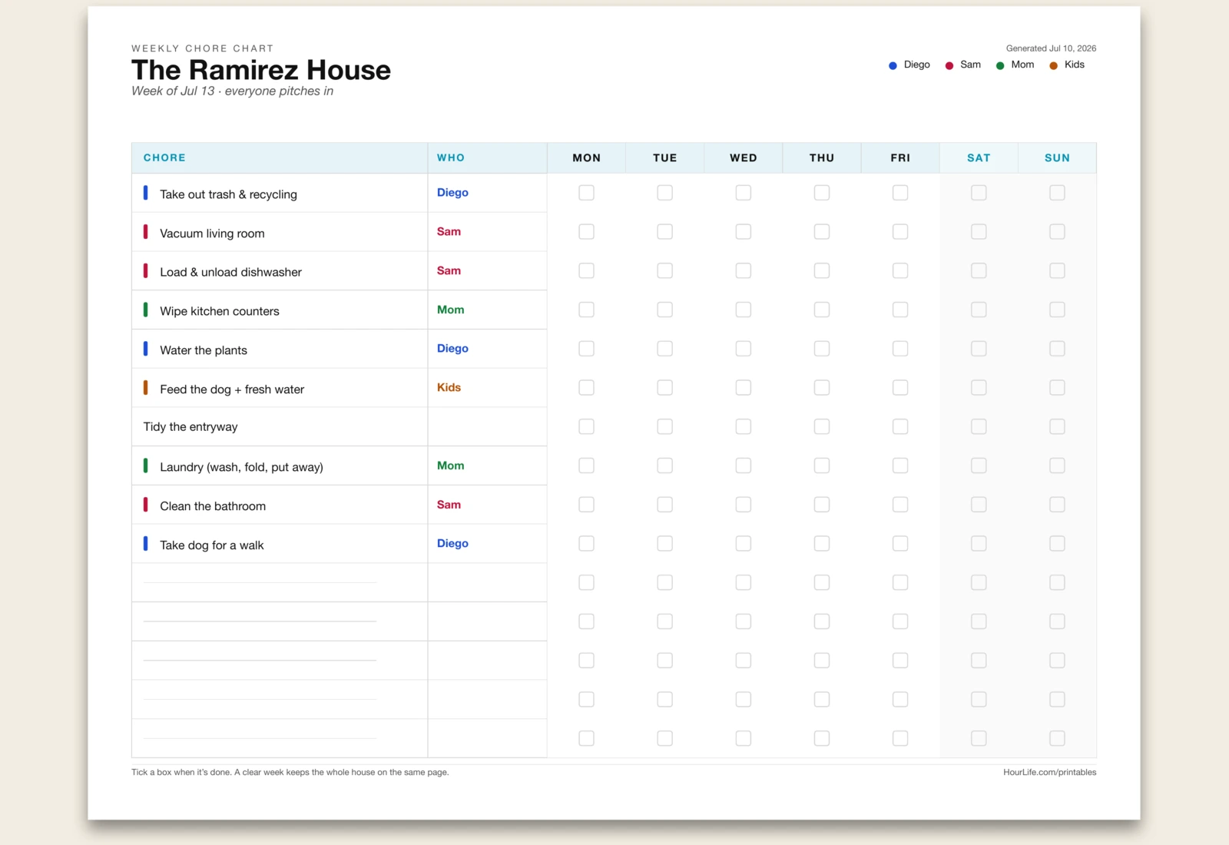Click the orange Kids legend dot
Screen dimensions: 1229x845
1054,65
